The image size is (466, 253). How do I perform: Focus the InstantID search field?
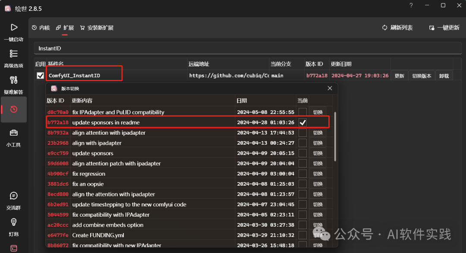(x=248, y=48)
